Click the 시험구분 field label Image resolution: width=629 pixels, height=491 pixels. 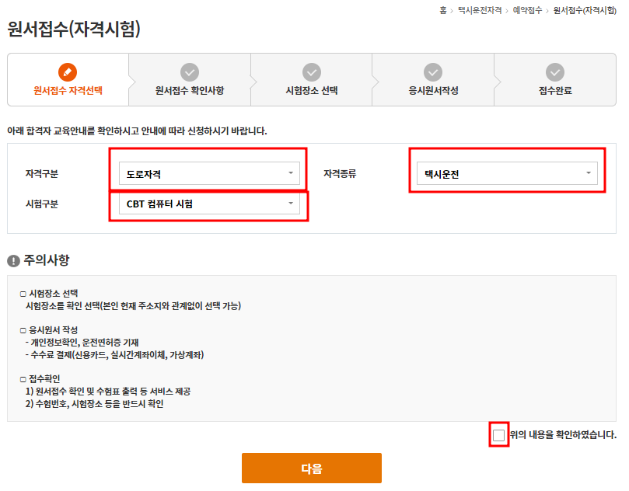[42, 204]
